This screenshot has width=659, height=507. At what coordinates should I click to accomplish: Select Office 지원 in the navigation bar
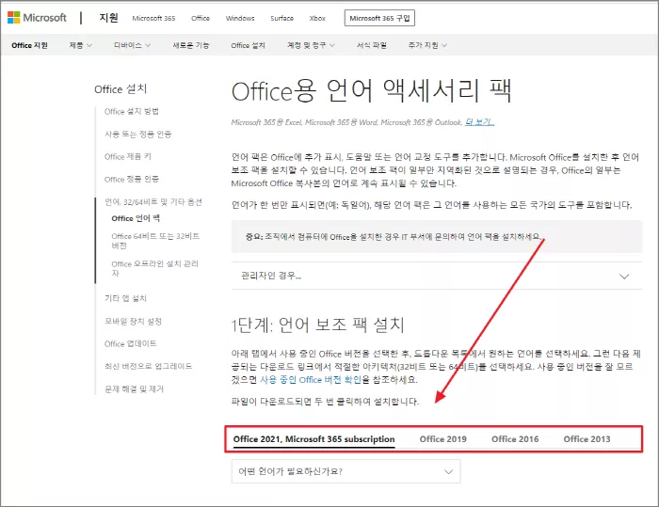point(29,45)
